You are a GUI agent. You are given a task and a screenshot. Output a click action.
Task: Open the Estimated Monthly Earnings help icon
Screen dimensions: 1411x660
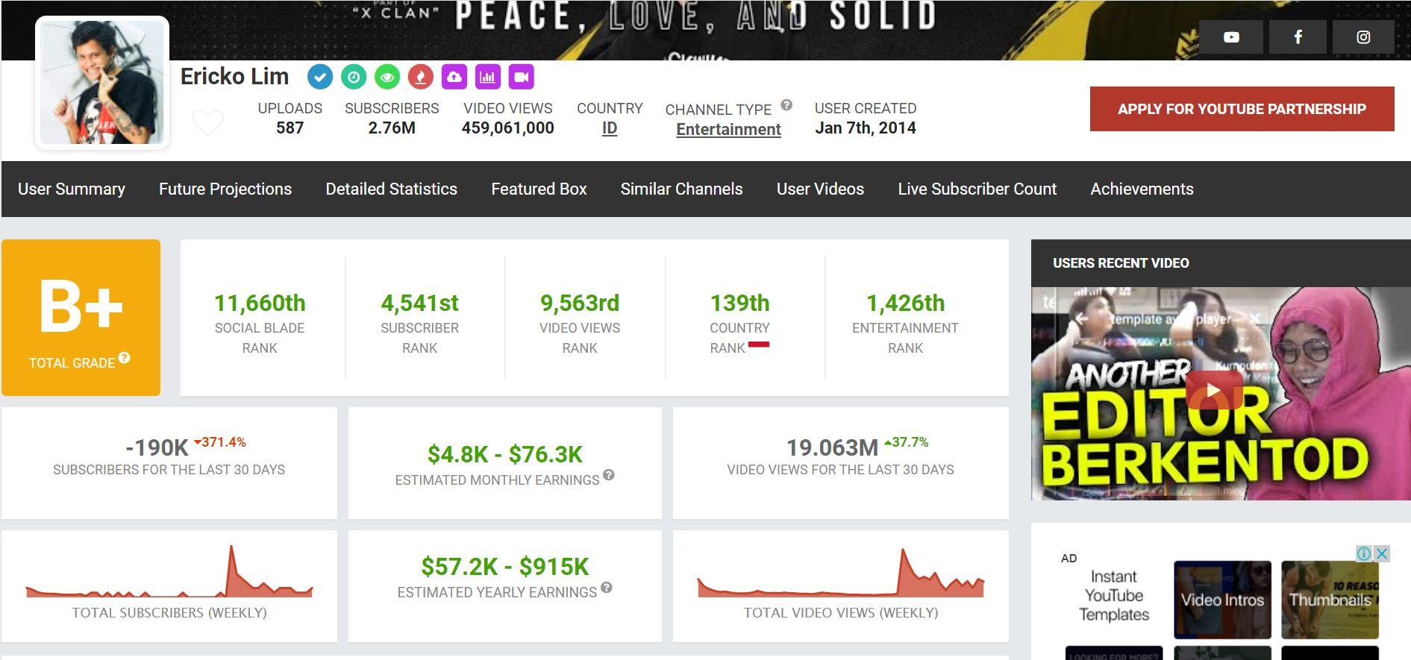point(609,475)
